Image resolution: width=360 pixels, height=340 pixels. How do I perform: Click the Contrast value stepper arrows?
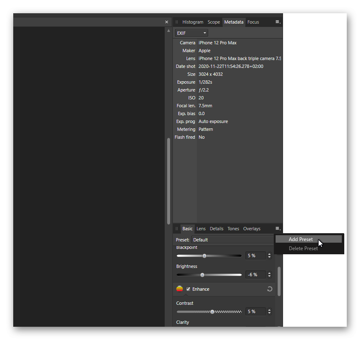point(269,311)
